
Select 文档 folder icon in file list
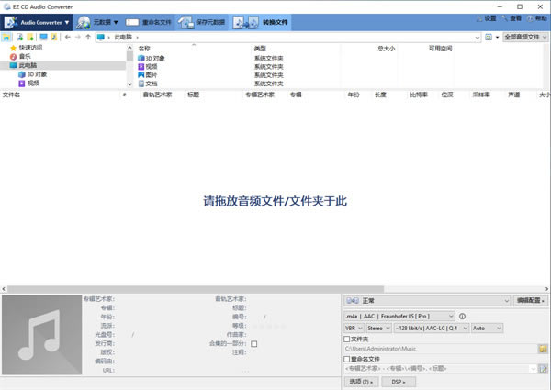[x=141, y=84]
